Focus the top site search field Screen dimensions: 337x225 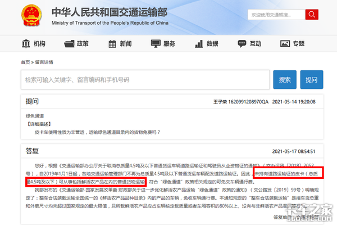276,15
